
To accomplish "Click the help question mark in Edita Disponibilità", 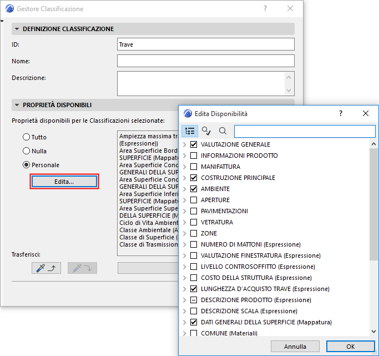I will 341,113.
